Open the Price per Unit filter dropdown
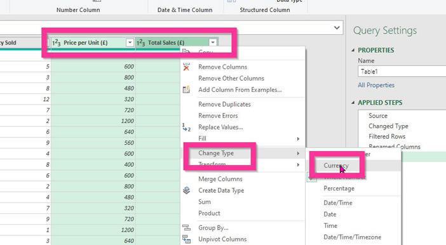 130,43
